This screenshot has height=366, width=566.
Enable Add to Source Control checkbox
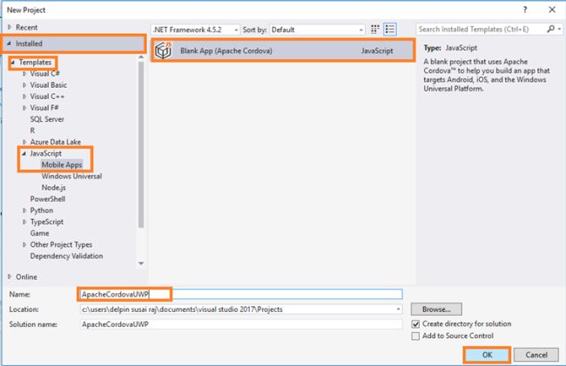[x=415, y=336]
